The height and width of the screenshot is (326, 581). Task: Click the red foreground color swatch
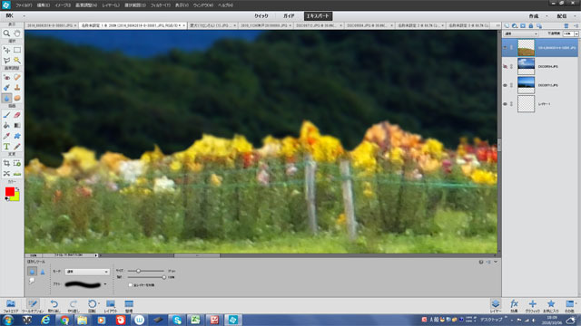(x=10, y=191)
